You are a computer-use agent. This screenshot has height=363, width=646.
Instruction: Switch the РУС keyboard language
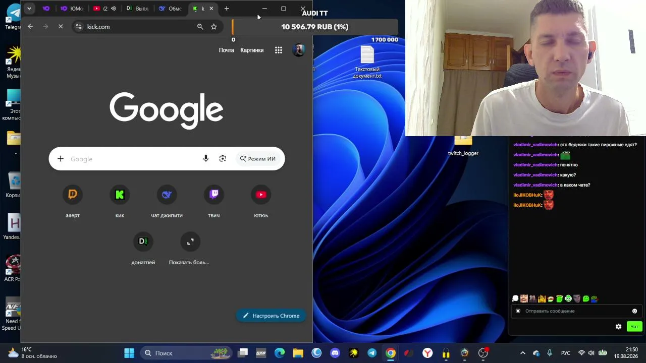[x=566, y=353]
